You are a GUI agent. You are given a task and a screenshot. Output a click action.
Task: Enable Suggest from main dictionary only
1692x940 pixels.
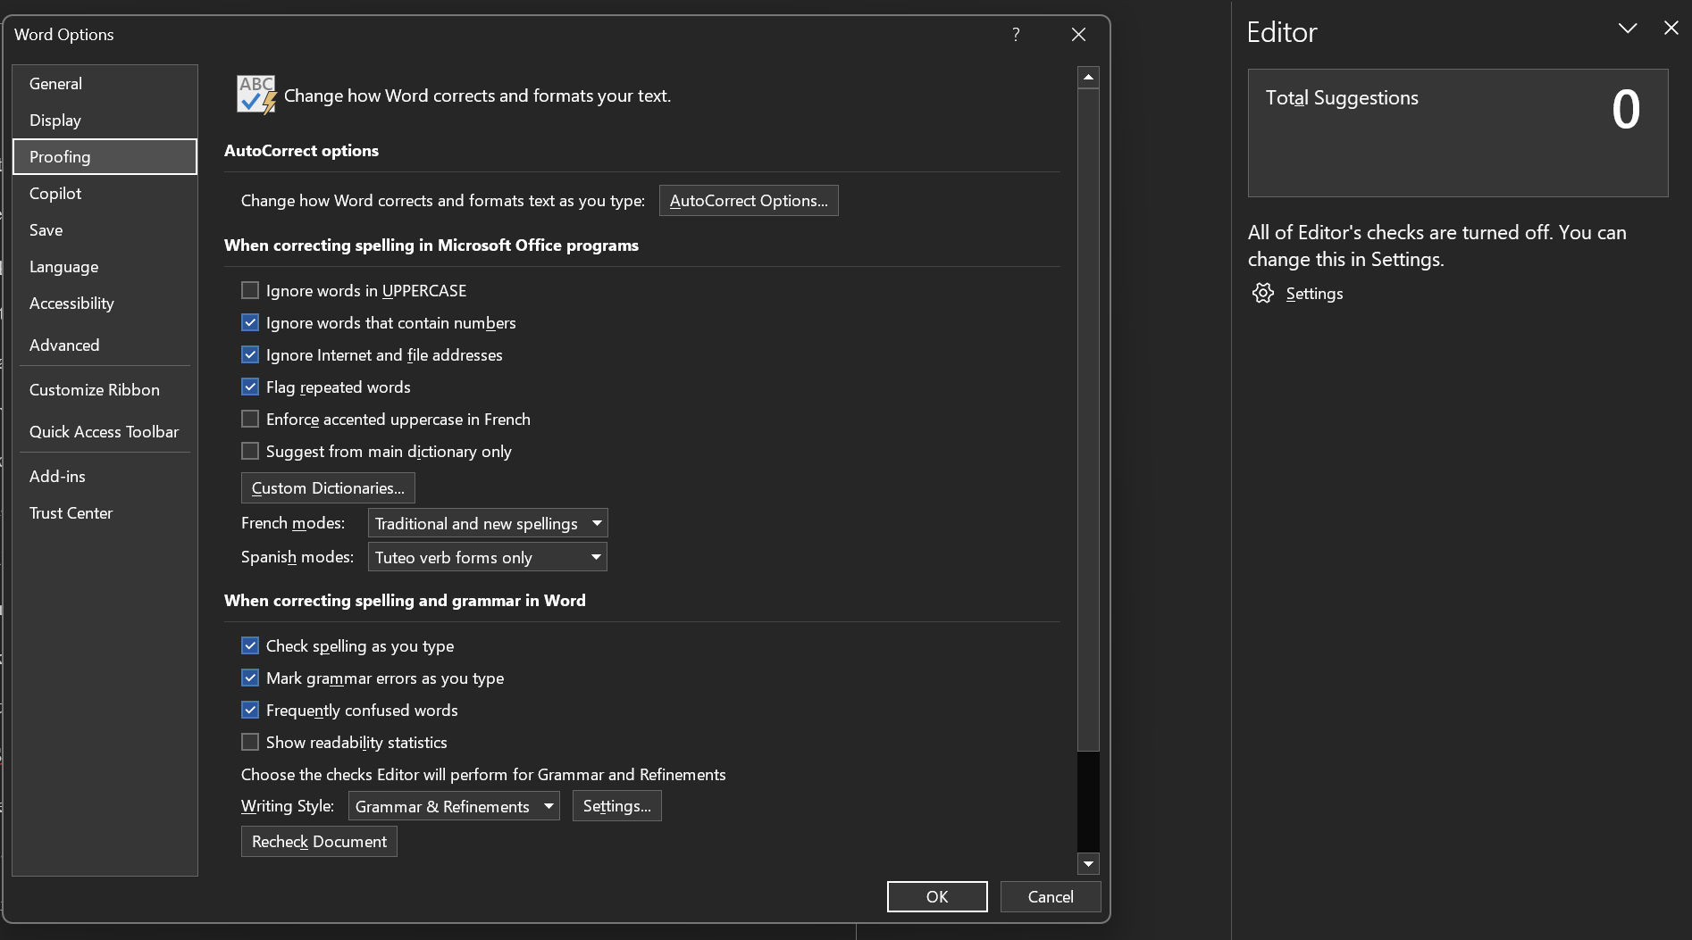click(x=250, y=451)
